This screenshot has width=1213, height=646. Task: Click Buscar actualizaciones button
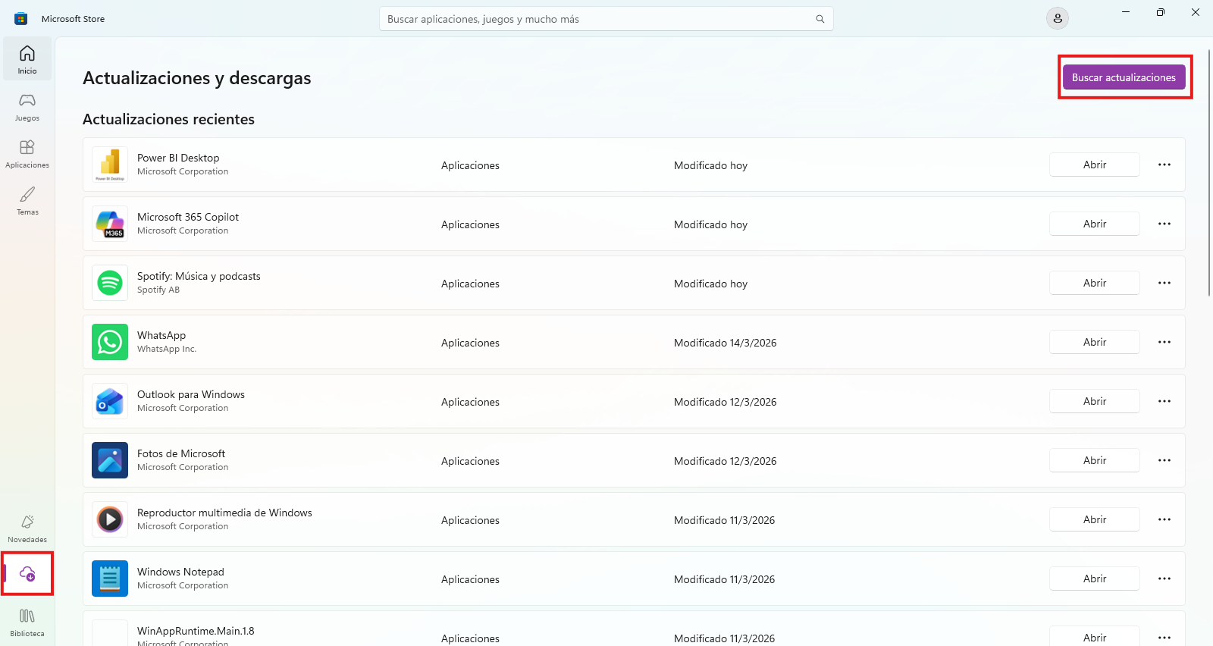click(x=1124, y=77)
